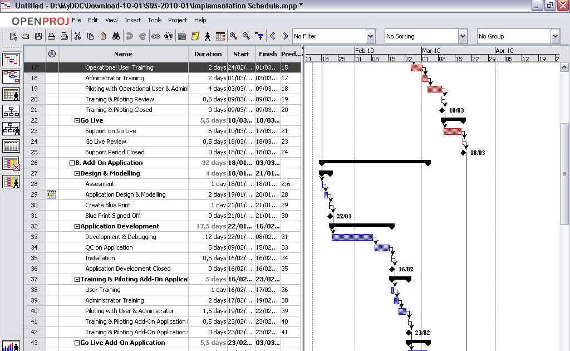Click the Paste clipboard icon

point(103,36)
